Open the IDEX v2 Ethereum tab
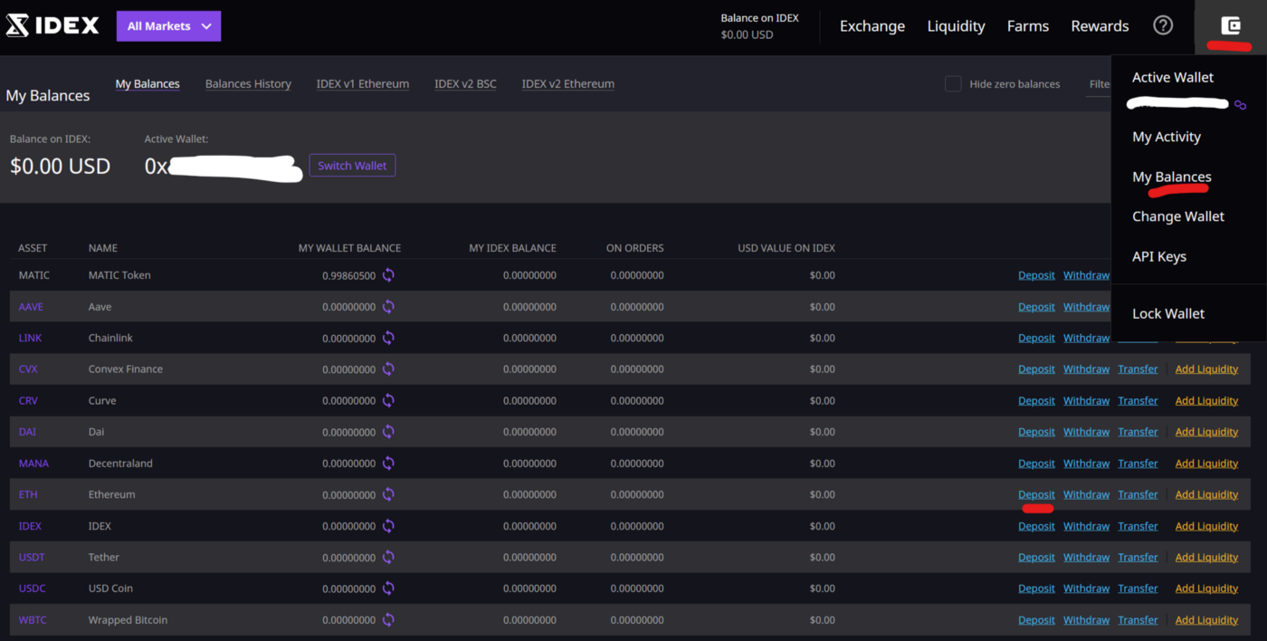 (x=568, y=84)
